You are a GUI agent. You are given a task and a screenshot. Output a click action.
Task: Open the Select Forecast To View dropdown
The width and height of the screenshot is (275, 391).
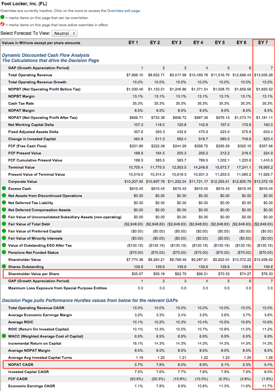tap(64, 33)
